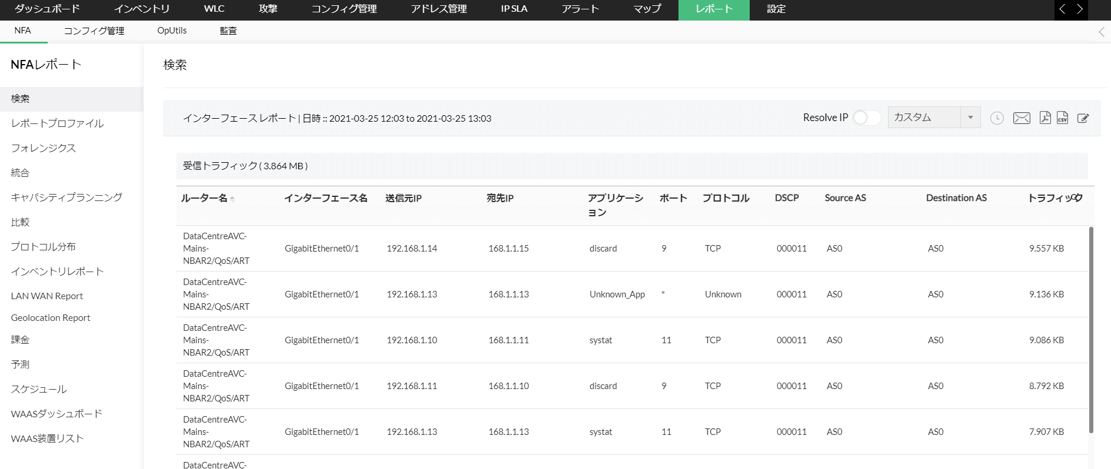This screenshot has width=1111, height=469.
Task: Click the top navigation left arrow
Action: coord(1062,9)
